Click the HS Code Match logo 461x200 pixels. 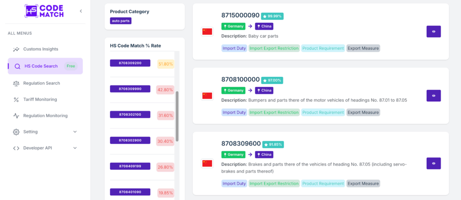[x=44, y=11]
